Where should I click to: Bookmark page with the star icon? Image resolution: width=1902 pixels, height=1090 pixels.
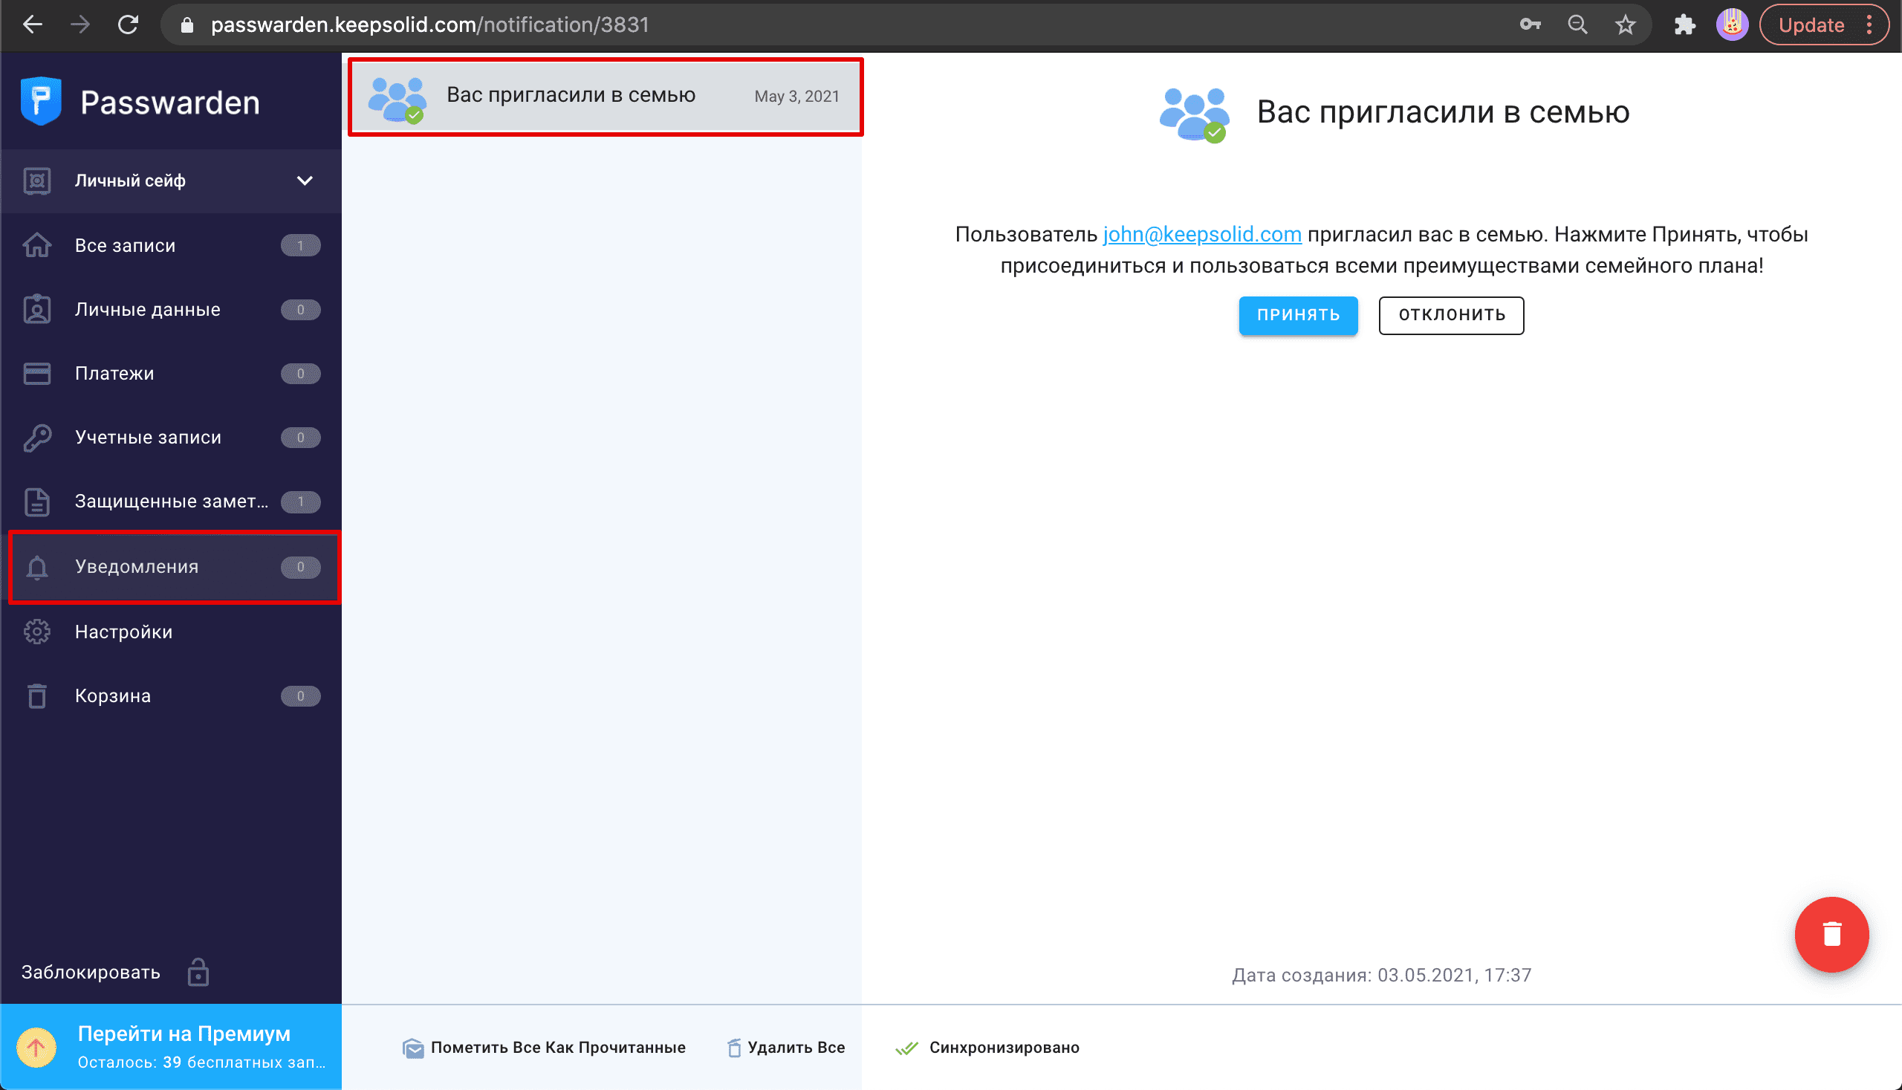click(x=1624, y=25)
